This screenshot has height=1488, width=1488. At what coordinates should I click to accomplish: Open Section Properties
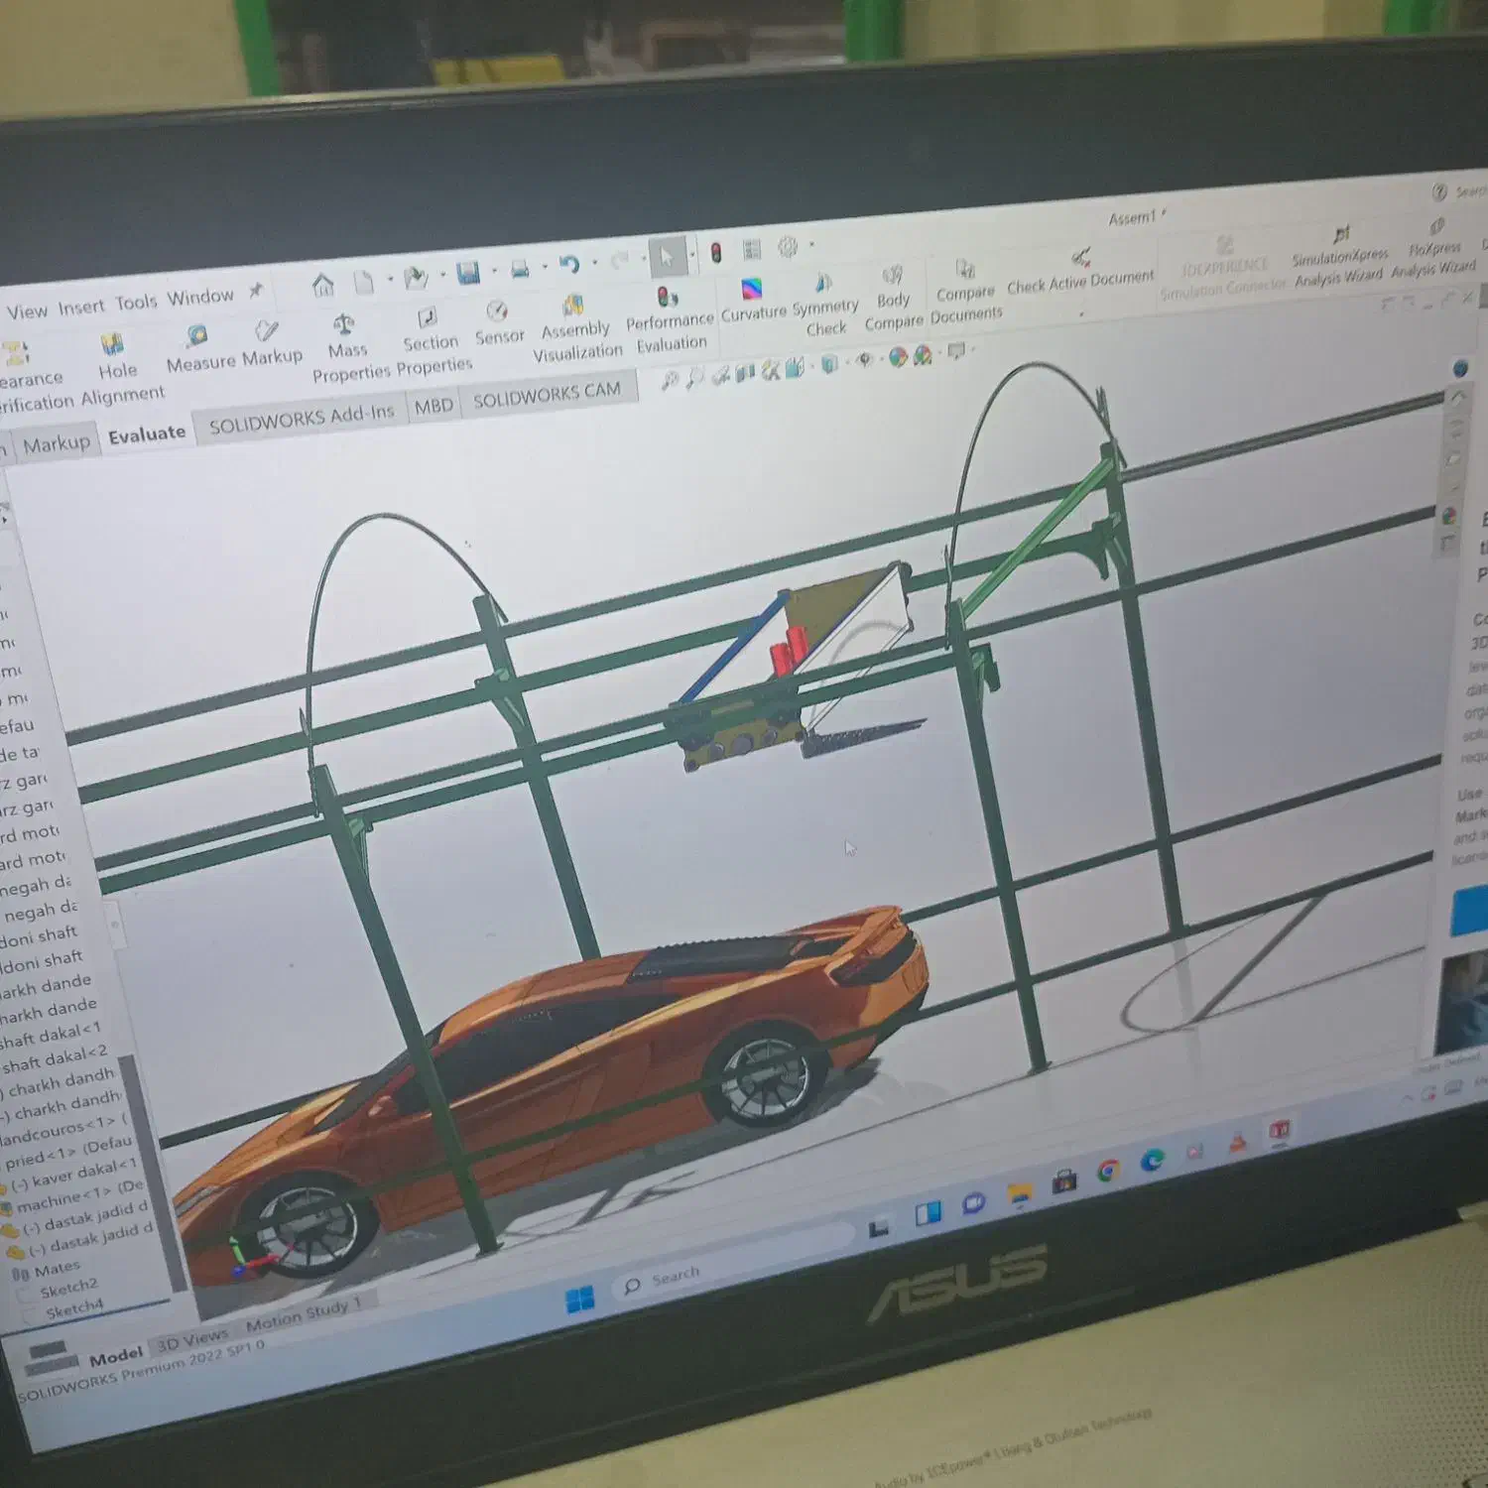point(433,341)
